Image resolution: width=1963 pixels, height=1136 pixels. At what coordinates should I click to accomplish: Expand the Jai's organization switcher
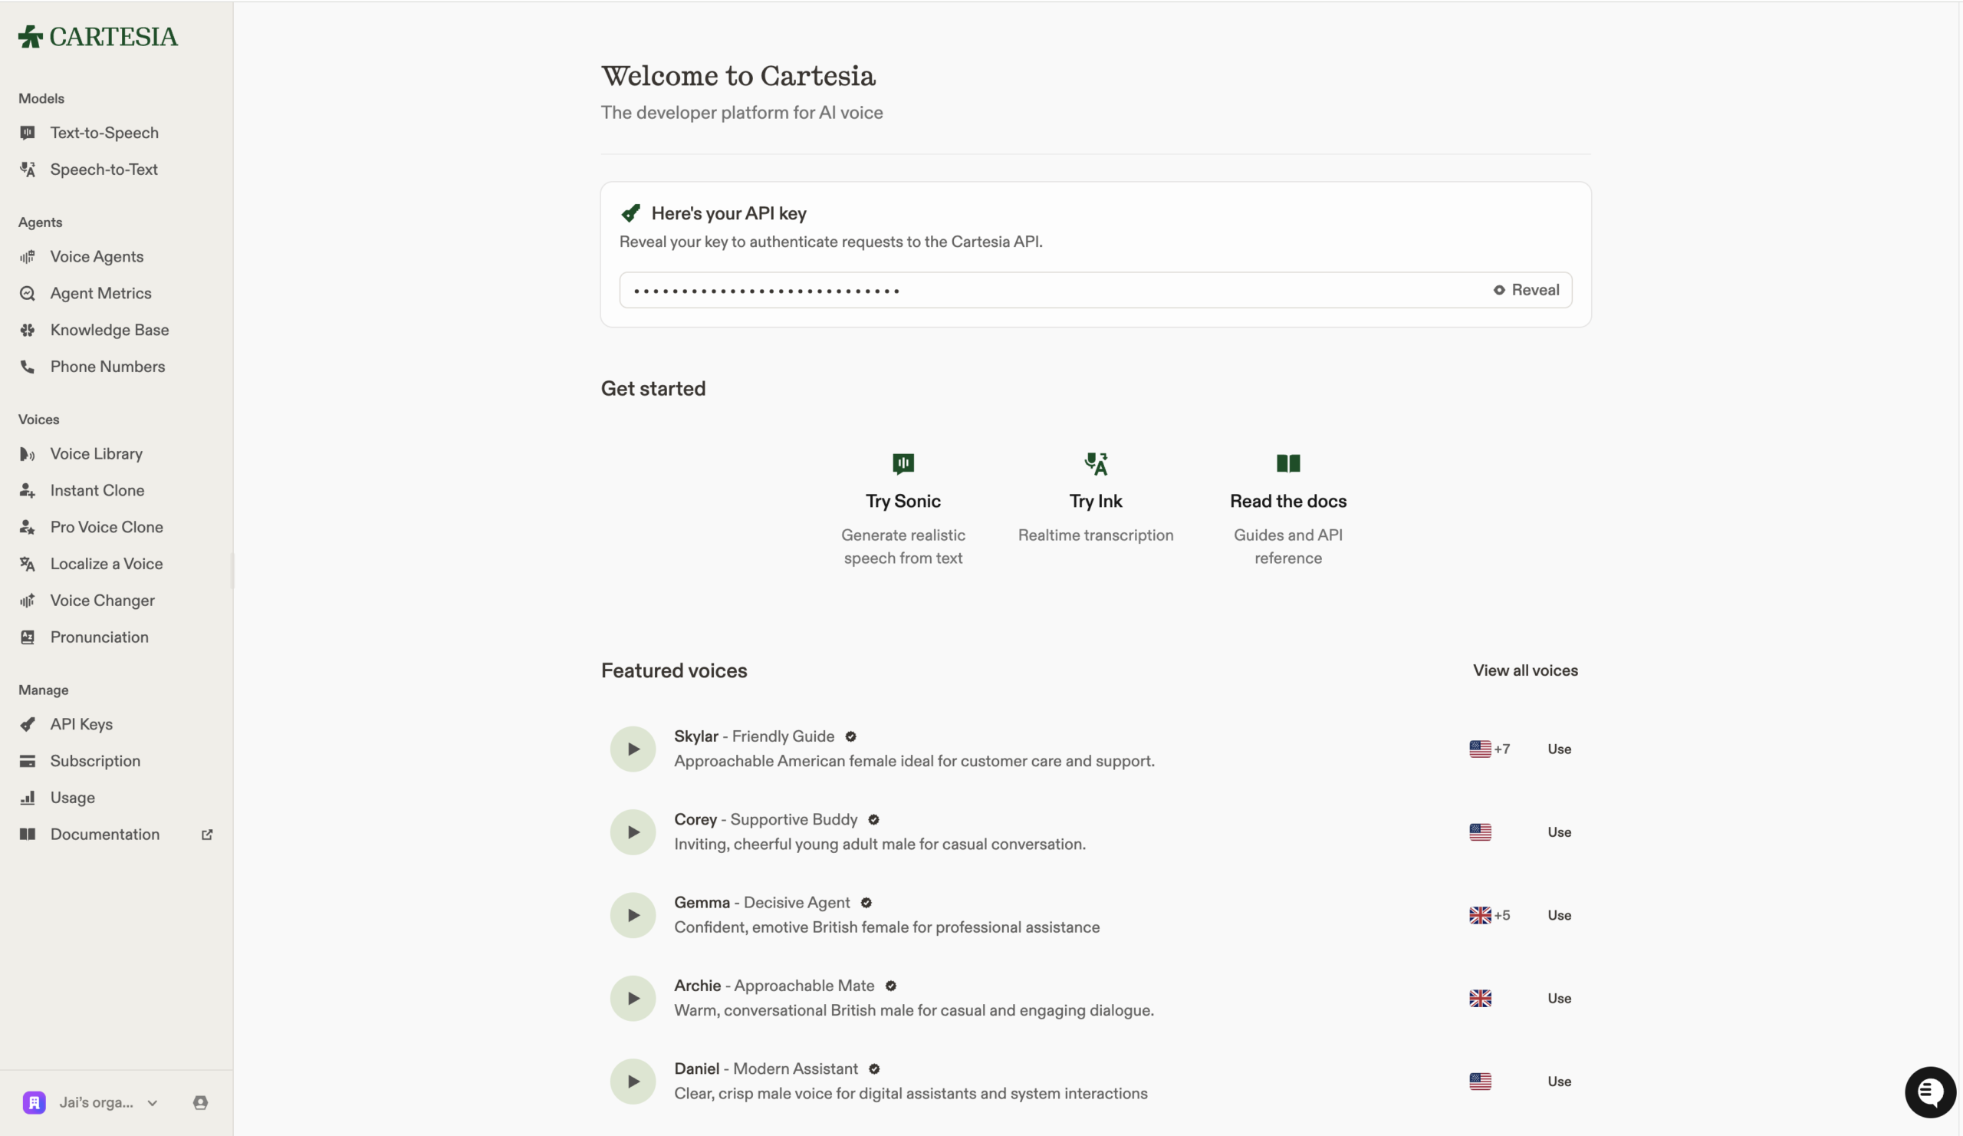click(x=91, y=1102)
